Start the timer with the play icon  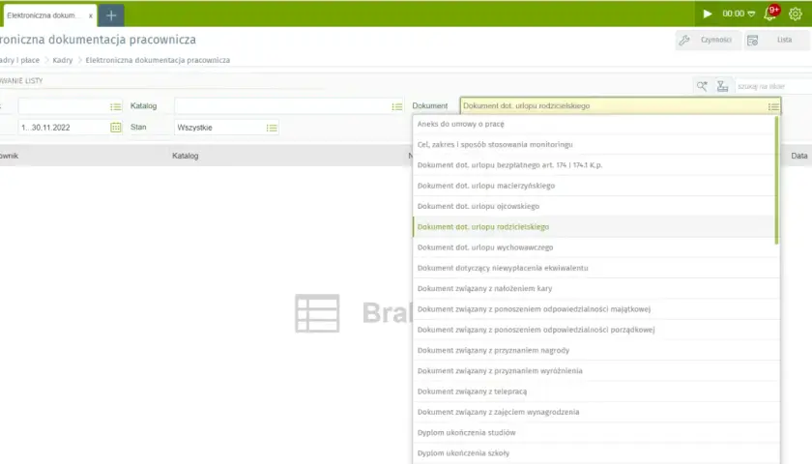point(708,14)
